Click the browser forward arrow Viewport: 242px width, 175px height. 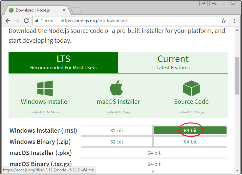(x=17, y=21)
